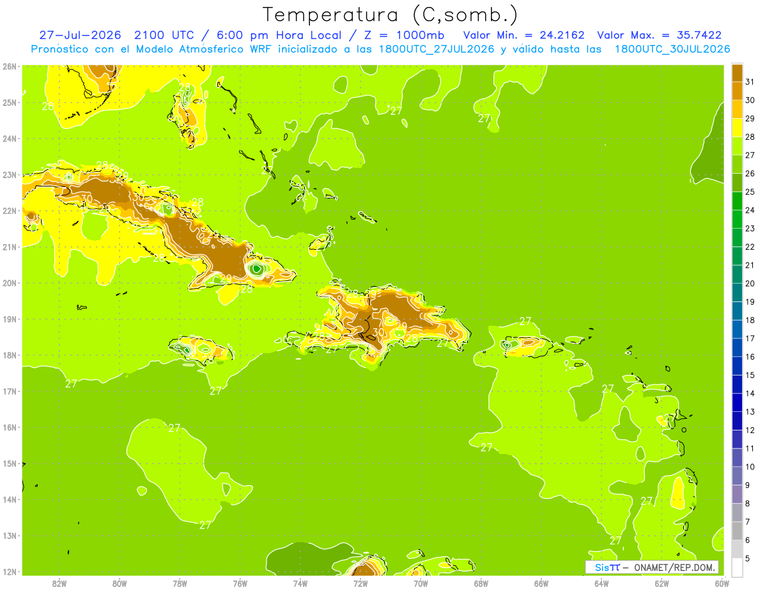This screenshot has height=592, width=767.
Task: Click the 62W longitude axis label
Action: pyautogui.click(x=662, y=583)
